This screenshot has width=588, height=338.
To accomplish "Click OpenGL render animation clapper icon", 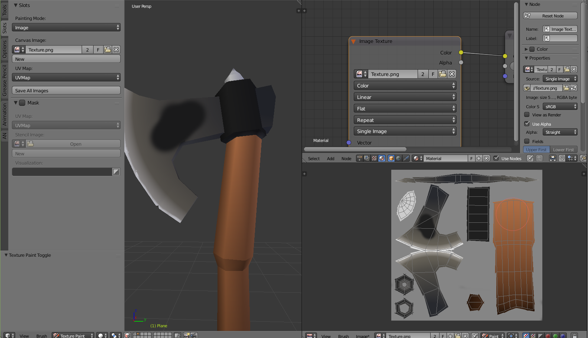I will [x=194, y=335].
